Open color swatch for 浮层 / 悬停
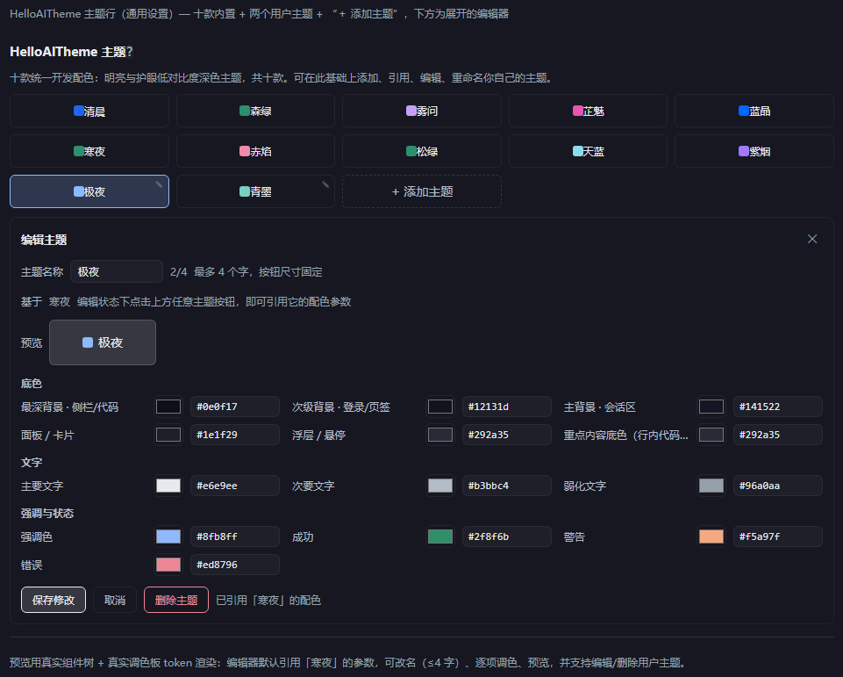This screenshot has height=677, width=843. [440, 435]
